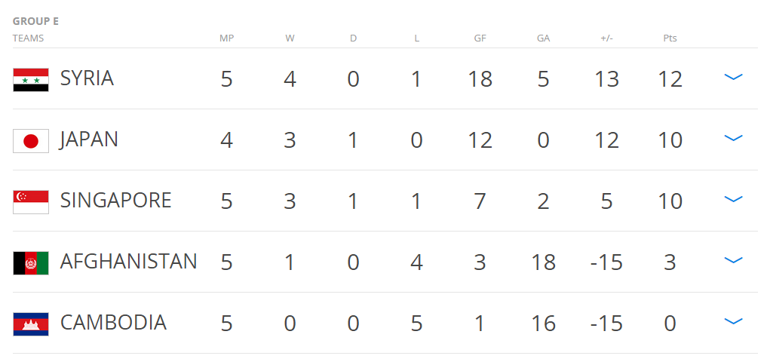770x362 pixels.
Task: Click the Pts column header
Action: click(x=670, y=38)
